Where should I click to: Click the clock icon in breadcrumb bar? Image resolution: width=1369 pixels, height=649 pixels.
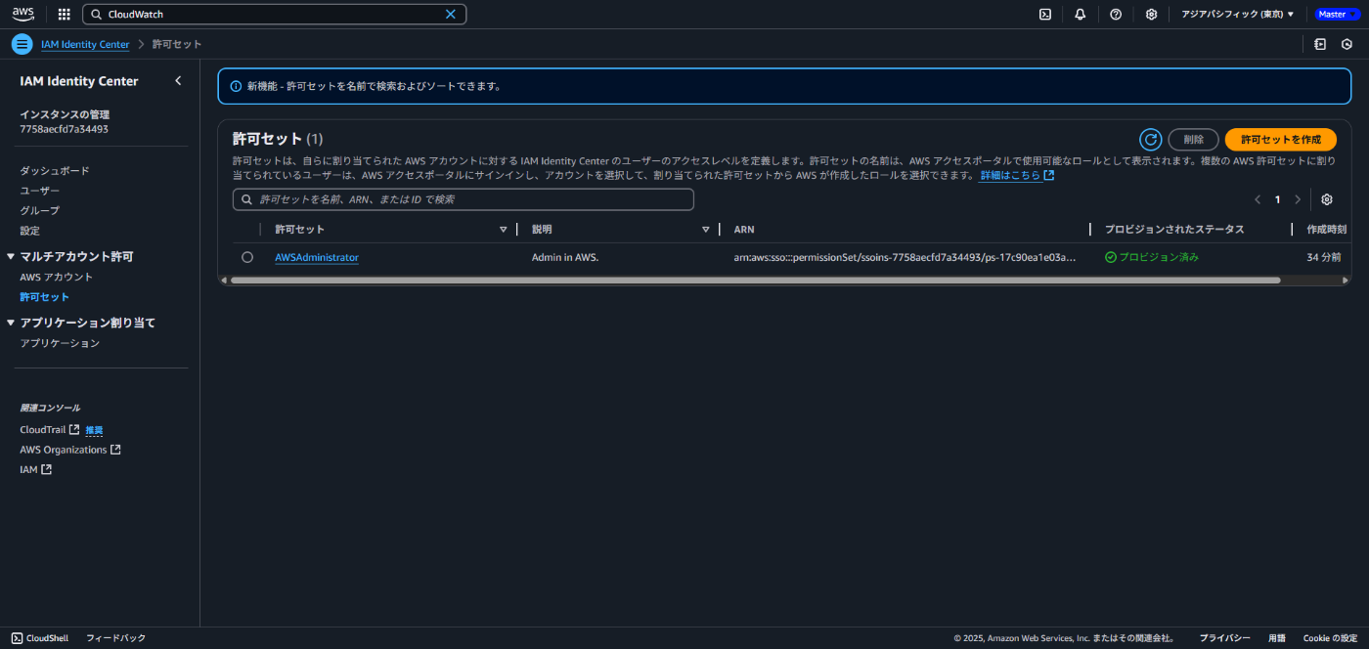pos(1347,44)
